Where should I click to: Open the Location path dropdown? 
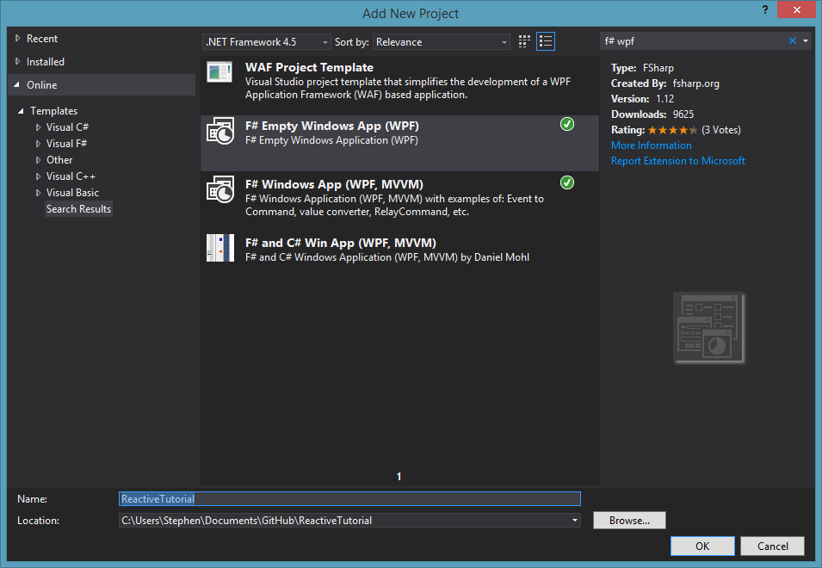pos(575,521)
